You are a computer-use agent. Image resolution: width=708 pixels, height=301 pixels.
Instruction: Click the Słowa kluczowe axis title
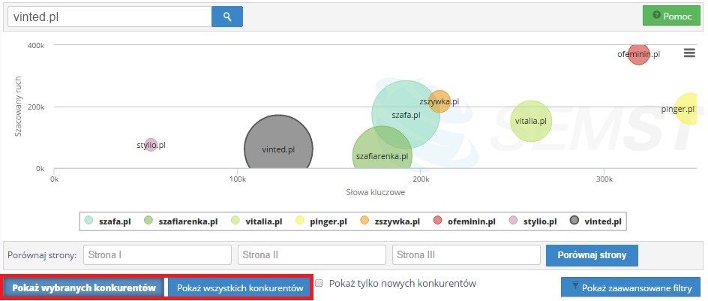(376, 192)
